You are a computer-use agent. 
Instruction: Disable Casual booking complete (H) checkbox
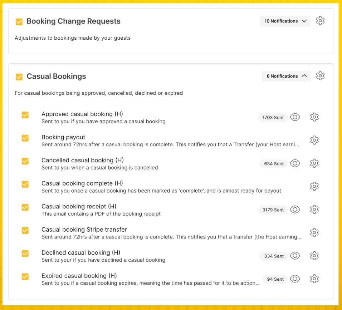[25, 184]
